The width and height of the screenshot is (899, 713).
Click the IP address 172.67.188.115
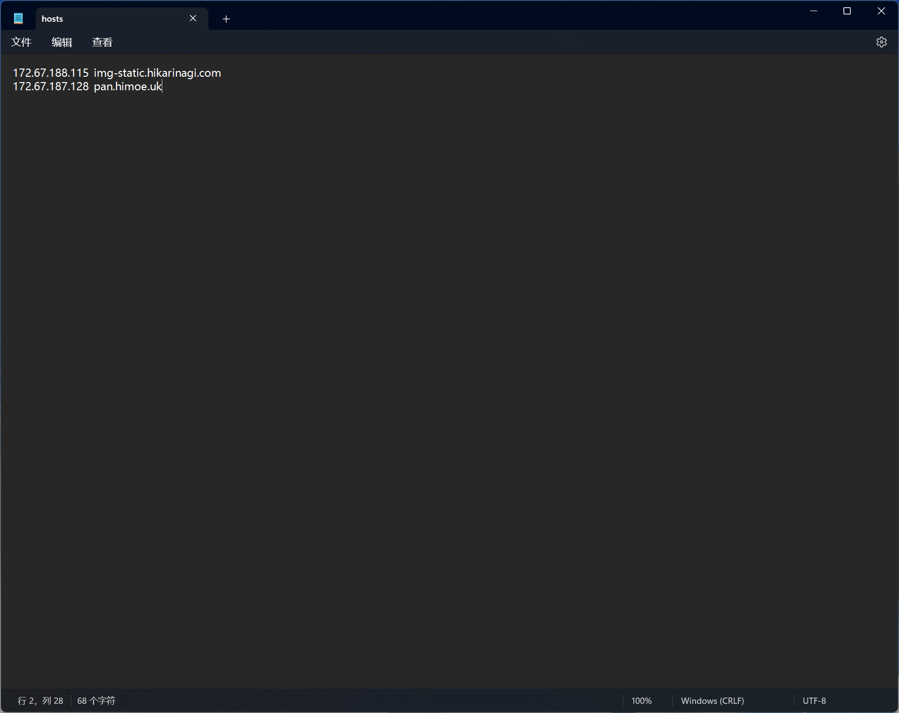click(x=51, y=73)
